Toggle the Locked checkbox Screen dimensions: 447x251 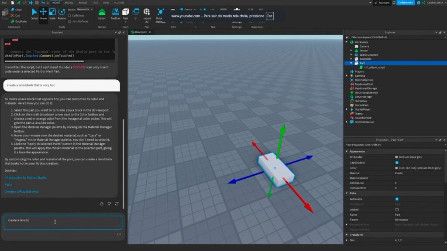(397, 210)
